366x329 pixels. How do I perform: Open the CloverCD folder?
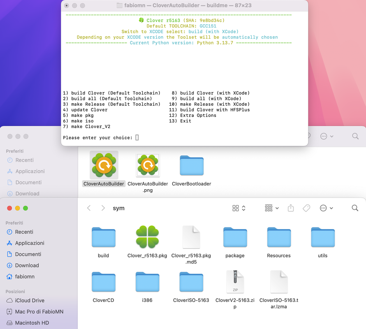[103, 282]
